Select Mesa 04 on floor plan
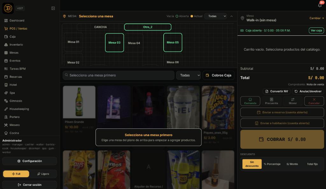 pyautogui.click(x=134, y=43)
